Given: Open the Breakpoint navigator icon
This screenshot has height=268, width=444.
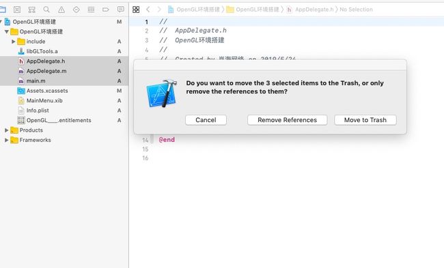Looking at the screenshot, I should [106, 10].
